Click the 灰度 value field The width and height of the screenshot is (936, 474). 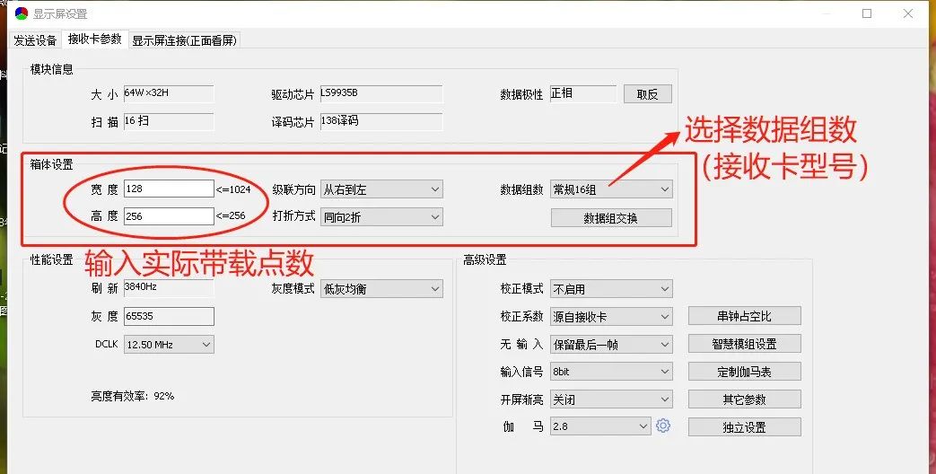pos(169,316)
